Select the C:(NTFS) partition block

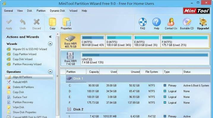(x=93, y=41)
